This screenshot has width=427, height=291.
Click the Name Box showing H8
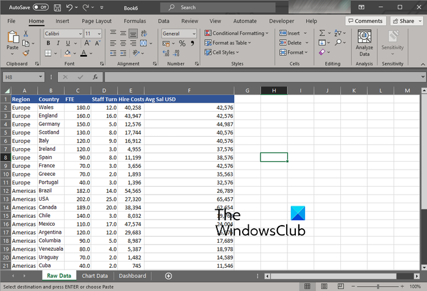(x=24, y=77)
